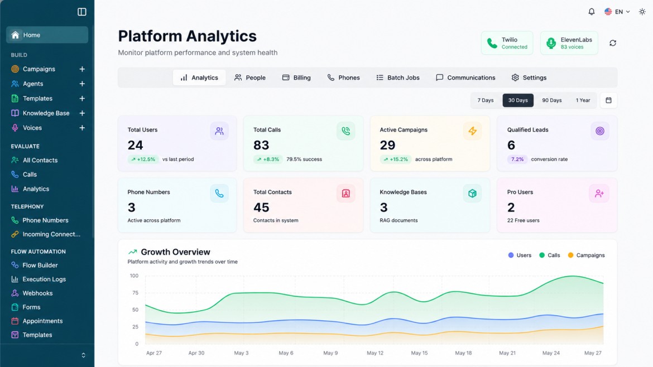Viewport: 653px width, 367px height.
Task: Select the 7 Days range
Action: 485,100
